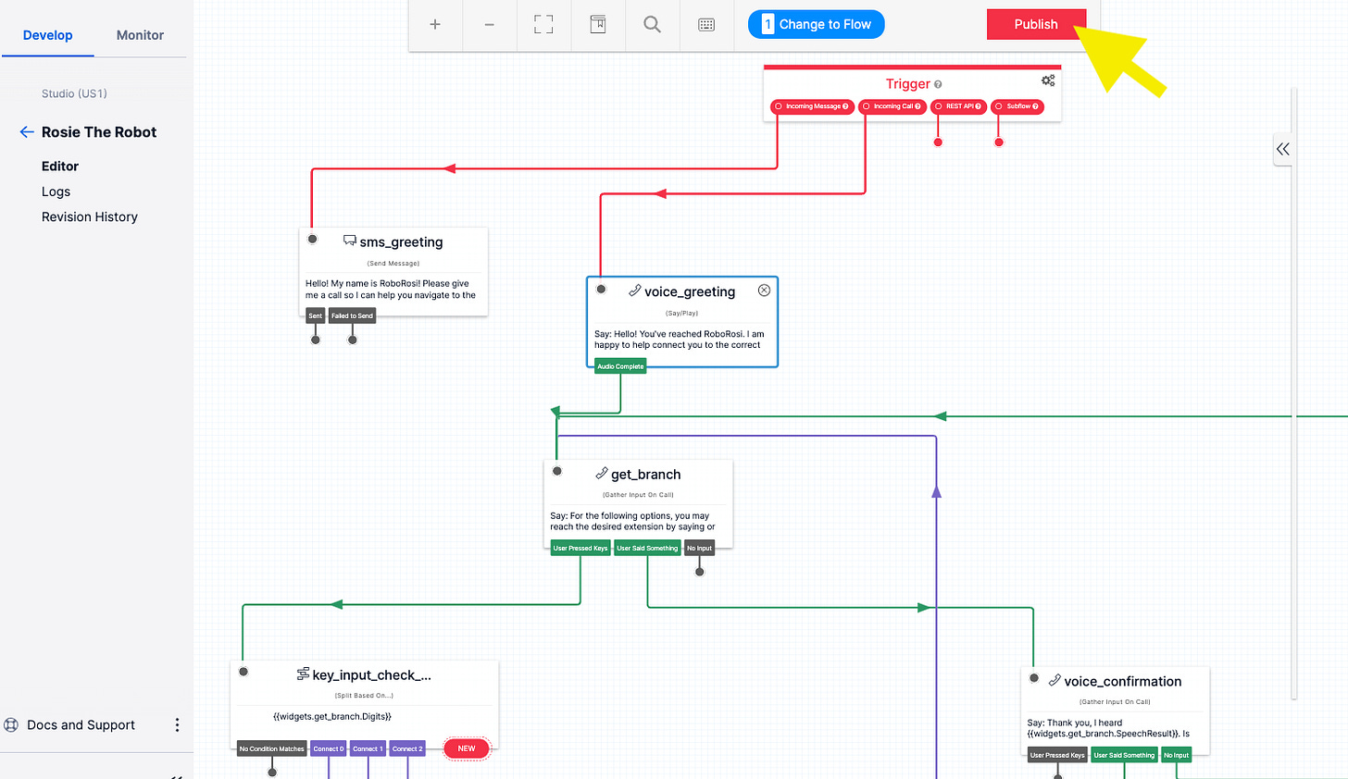Click the zoom out icon

[489, 24]
